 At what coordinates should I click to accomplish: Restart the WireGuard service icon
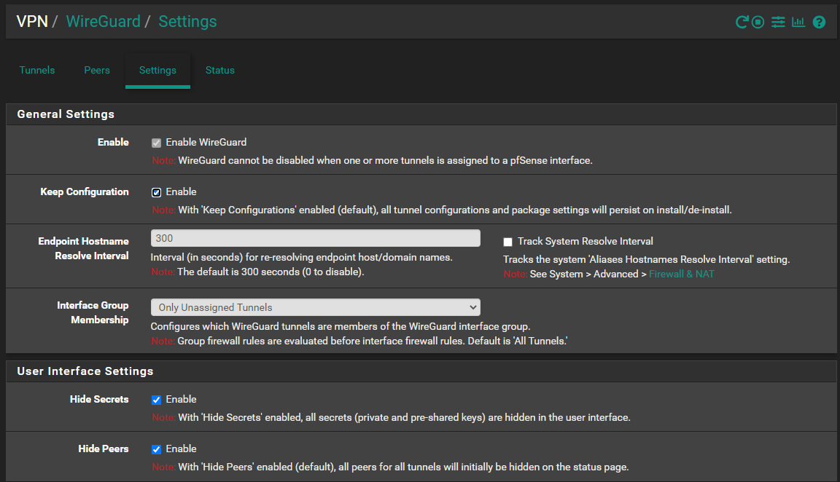(742, 22)
